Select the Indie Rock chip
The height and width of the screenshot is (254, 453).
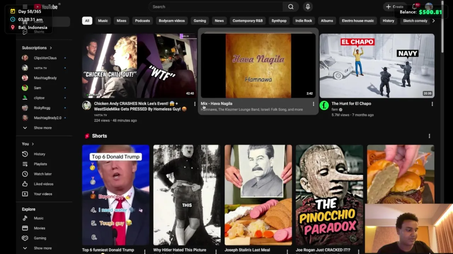pyautogui.click(x=304, y=20)
